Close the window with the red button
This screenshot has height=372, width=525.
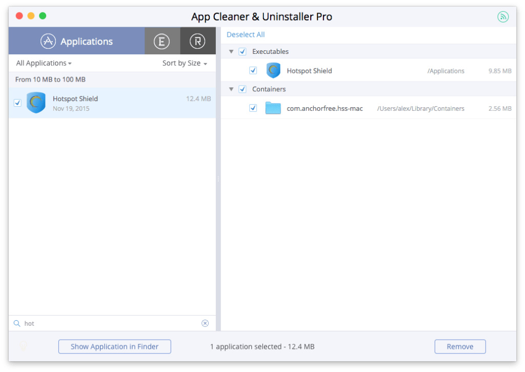click(x=19, y=16)
